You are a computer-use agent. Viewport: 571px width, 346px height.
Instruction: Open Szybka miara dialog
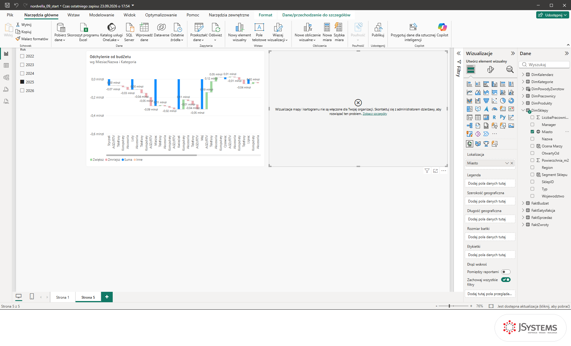tap(339, 32)
